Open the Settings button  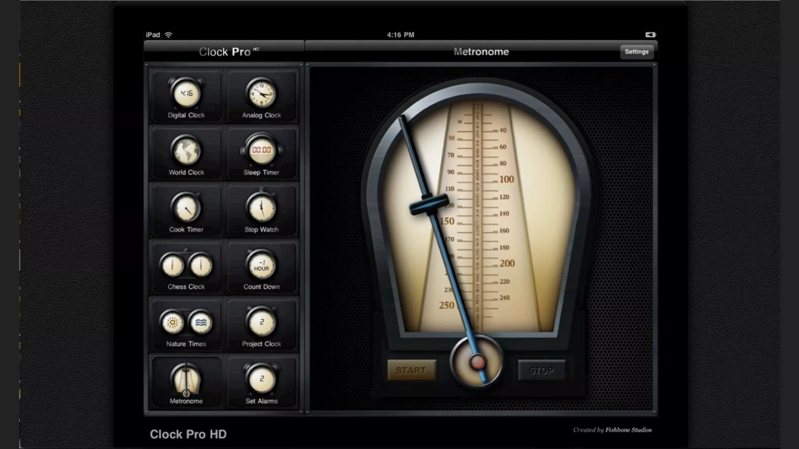[636, 51]
